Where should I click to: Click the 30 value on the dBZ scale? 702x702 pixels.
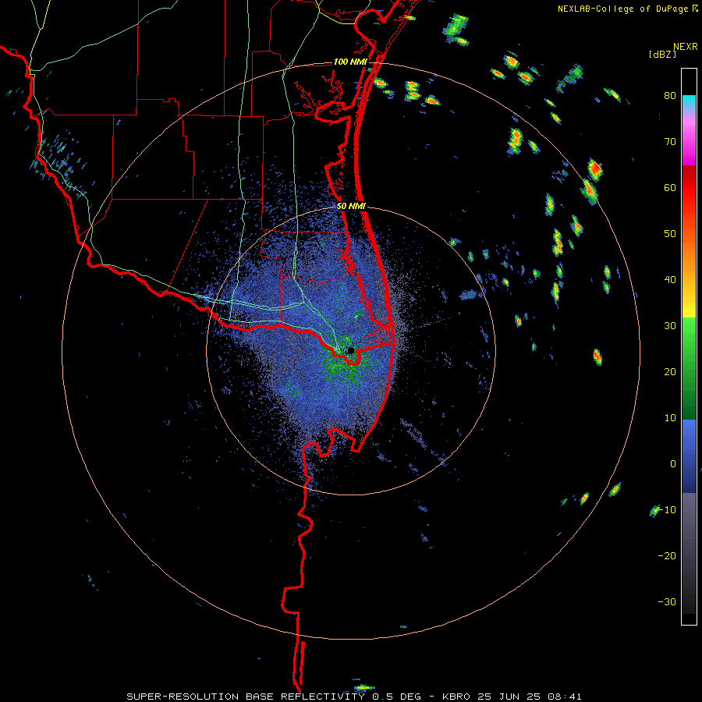point(670,326)
